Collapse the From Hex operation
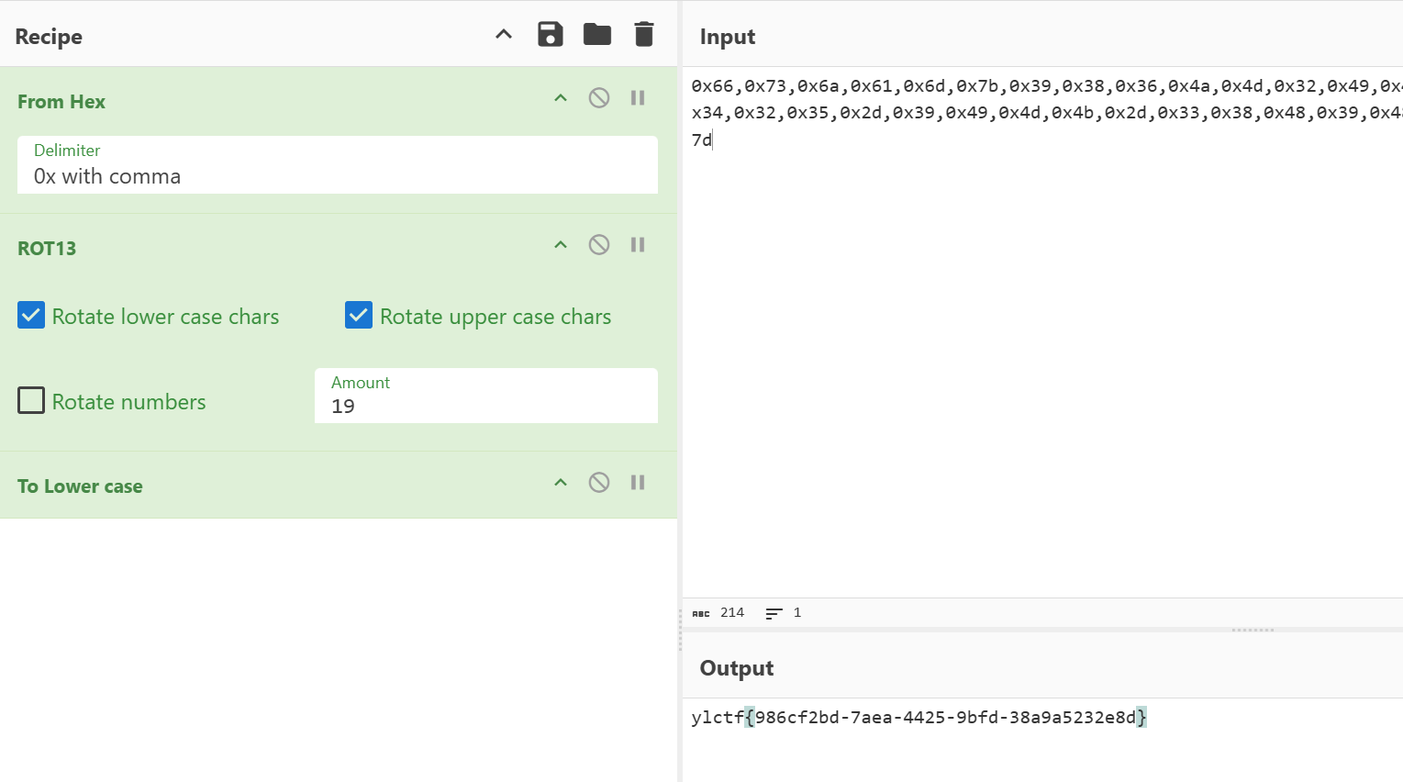This screenshot has height=782, width=1403. tap(561, 98)
